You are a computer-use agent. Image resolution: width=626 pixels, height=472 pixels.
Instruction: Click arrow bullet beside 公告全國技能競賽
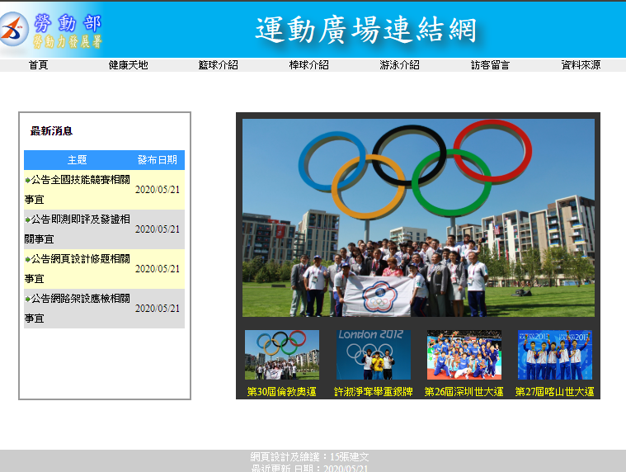click(27, 180)
